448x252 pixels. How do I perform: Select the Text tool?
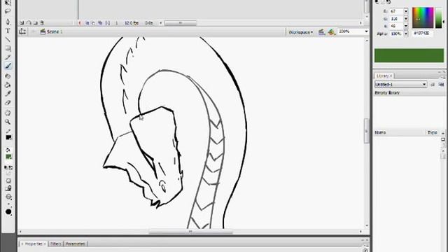8,31
